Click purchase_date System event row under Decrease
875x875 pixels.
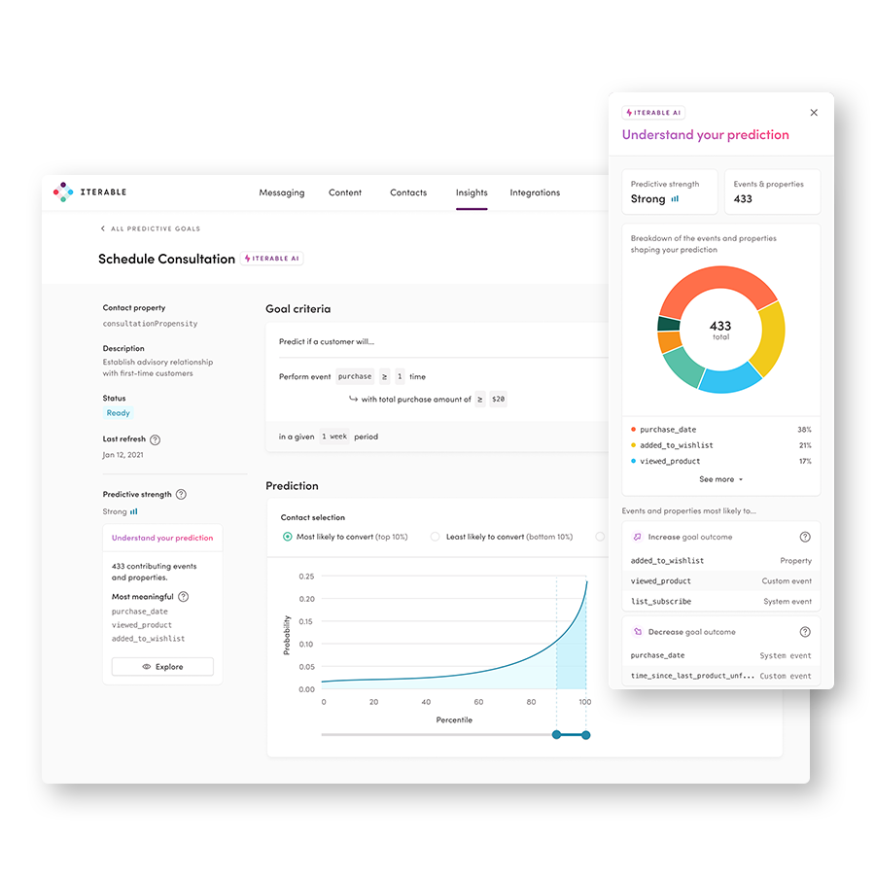[721, 655]
